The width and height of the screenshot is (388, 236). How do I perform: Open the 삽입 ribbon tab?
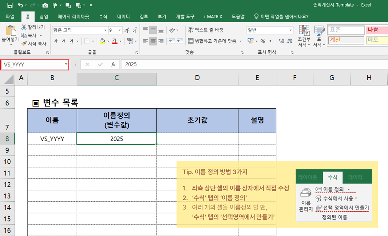click(44, 16)
